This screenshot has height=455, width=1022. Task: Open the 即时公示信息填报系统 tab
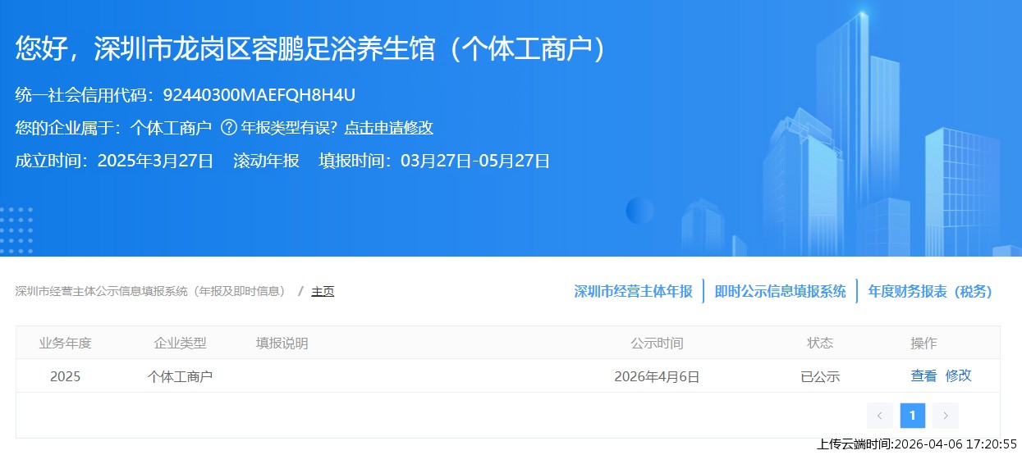coord(780,291)
